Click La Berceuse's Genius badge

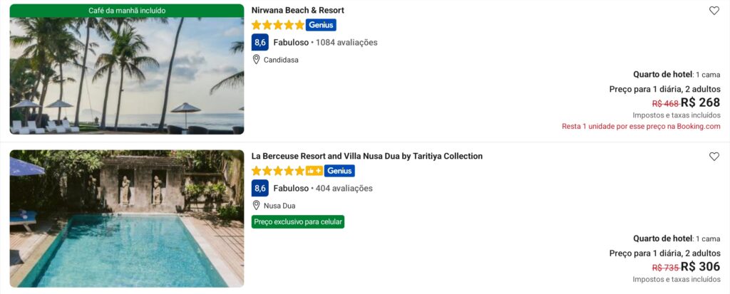pos(339,171)
